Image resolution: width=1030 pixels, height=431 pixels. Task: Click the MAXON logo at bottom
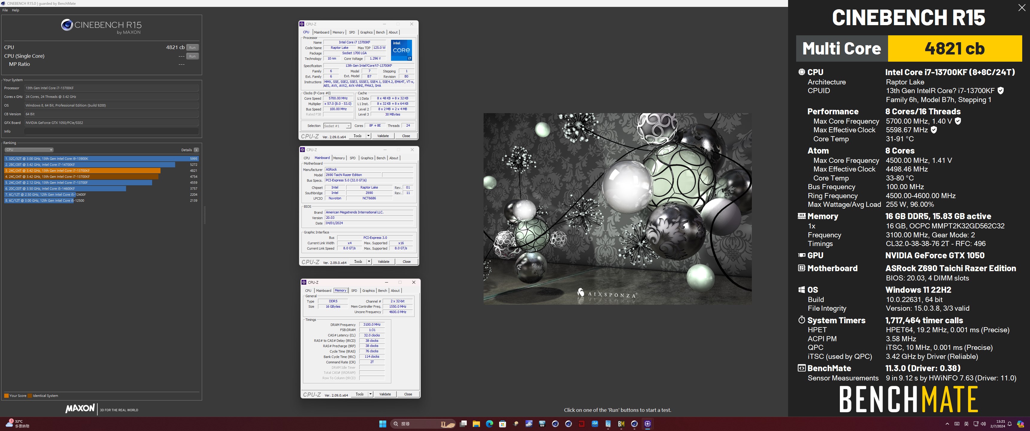[x=80, y=409]
